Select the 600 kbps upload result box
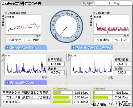 click(x=103, y=40)
